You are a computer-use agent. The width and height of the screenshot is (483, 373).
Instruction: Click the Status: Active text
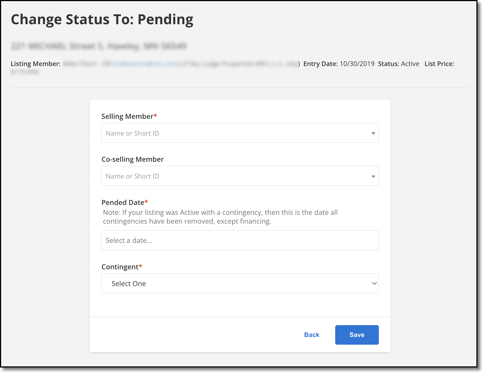click(x=398, y=64)
